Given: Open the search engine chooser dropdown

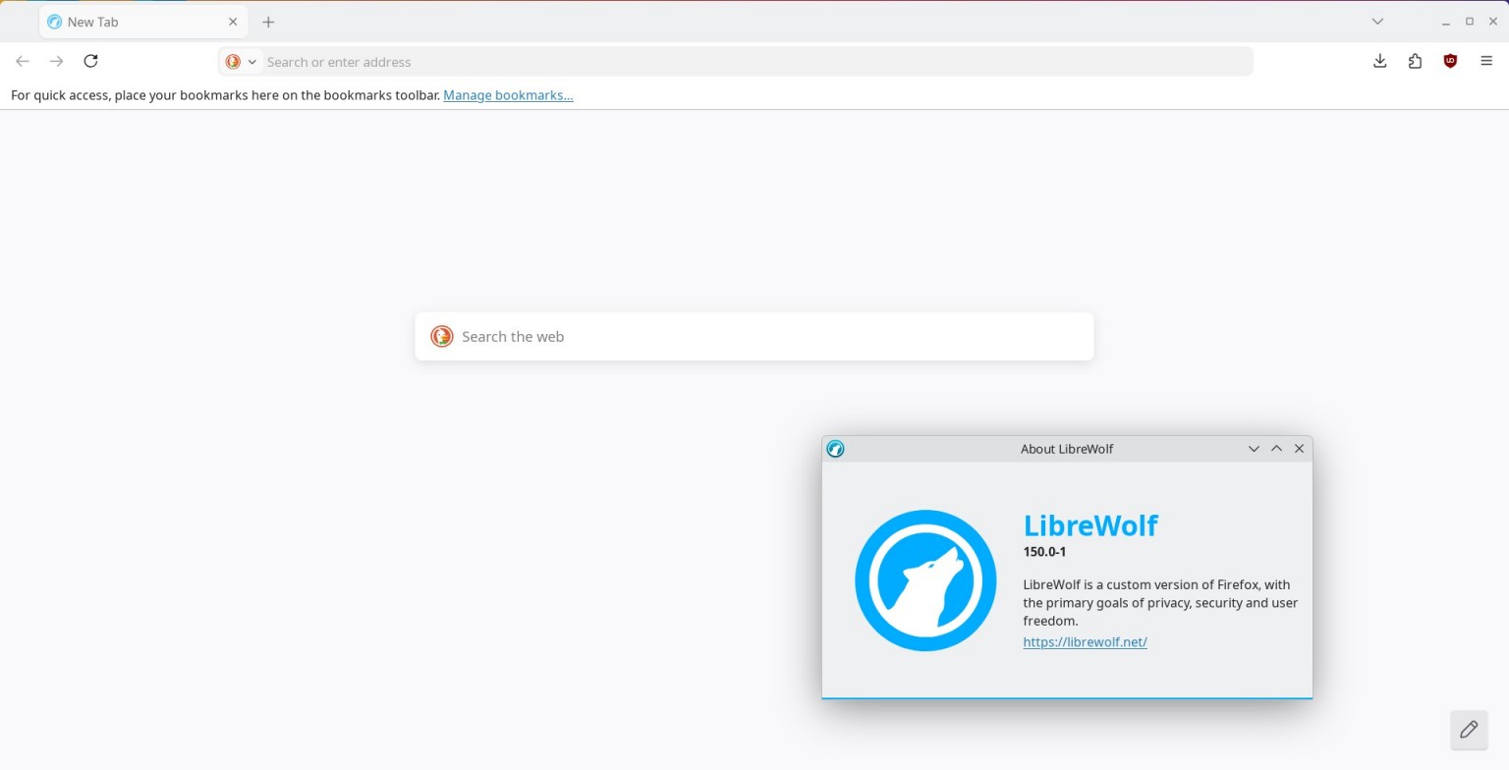Looking at the screenshot, I should 251,61.
